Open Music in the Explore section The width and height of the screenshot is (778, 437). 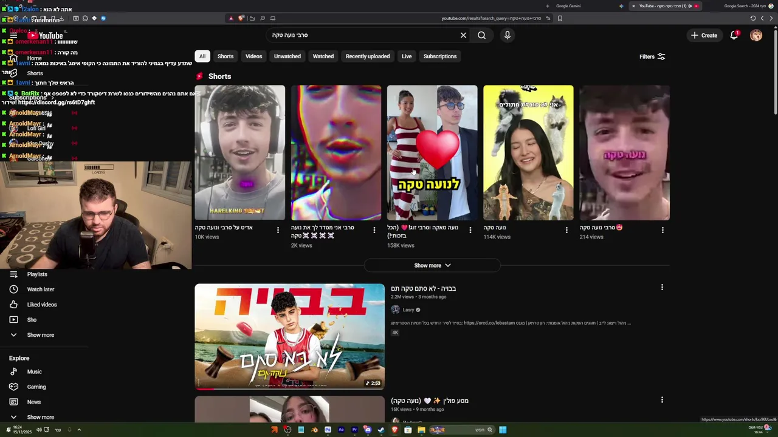click(x=34, y=371)
